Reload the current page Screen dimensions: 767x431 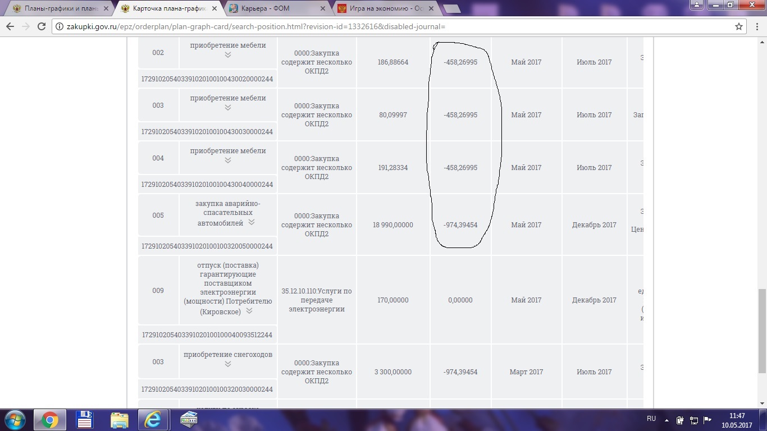[x=41, y=26]
